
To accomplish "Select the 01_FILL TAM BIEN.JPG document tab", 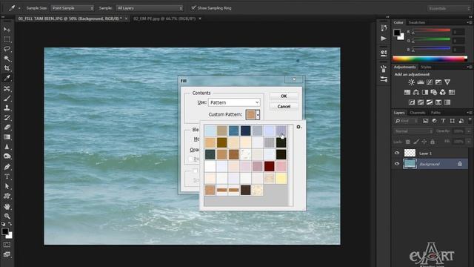I will point(70,19).
